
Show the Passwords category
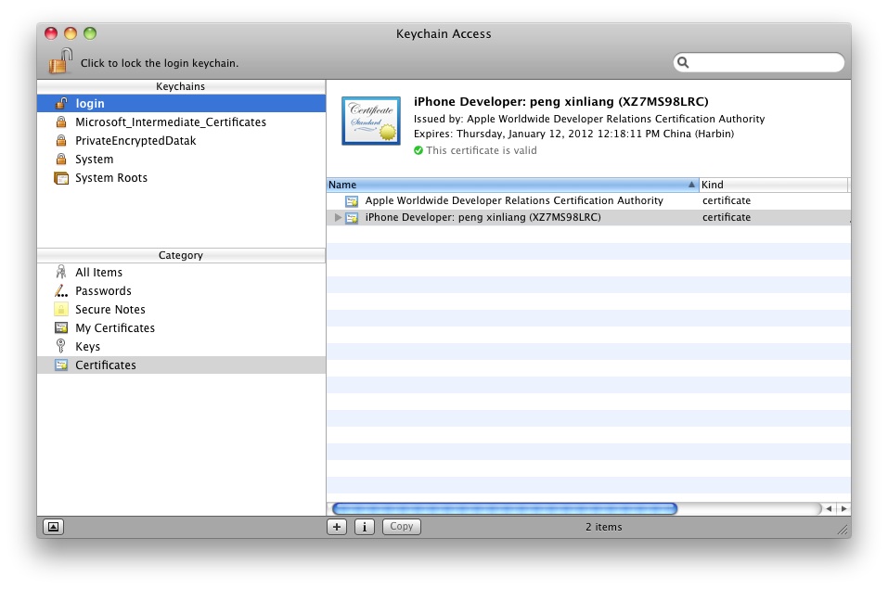pyautogui.click(x=181, y=290)
